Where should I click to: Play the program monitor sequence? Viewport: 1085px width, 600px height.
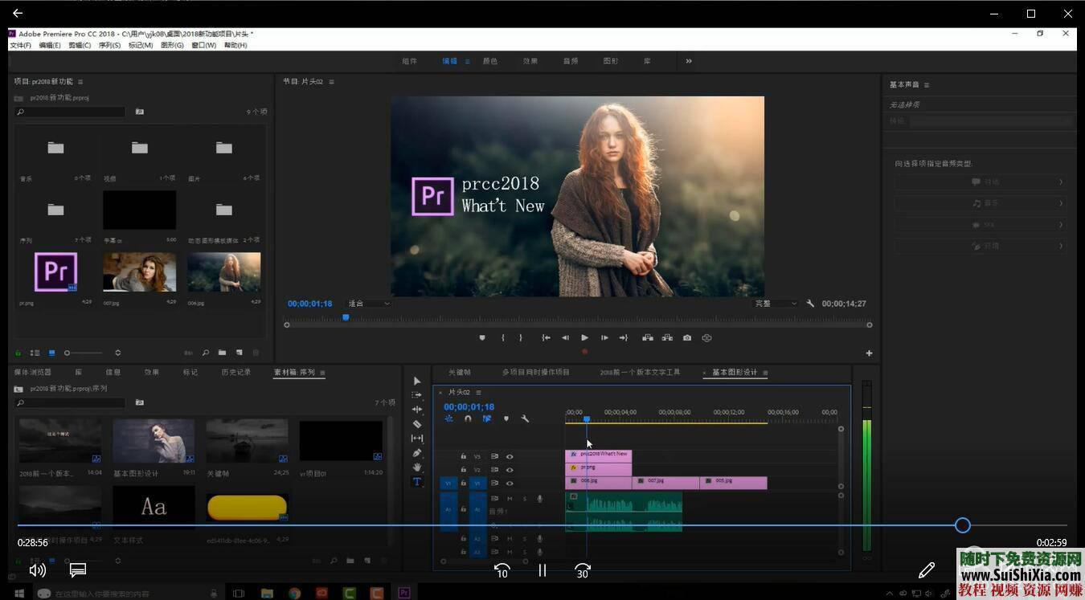coord(584,338)
